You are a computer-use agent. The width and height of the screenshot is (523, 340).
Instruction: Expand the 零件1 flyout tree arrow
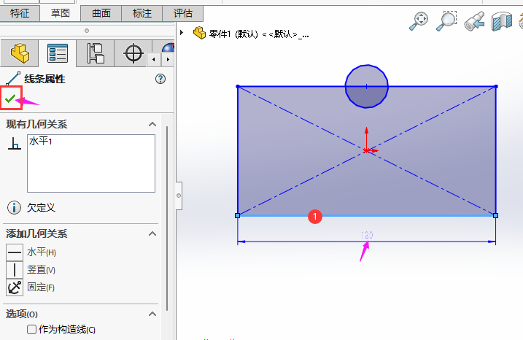[182, 33]
